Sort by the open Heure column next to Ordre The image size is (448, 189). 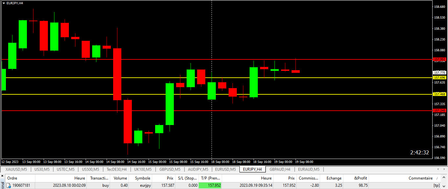click(x=61, y=178)
